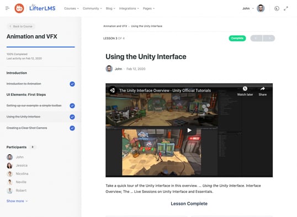Open Introduction to Animation lesson
The image size is (297, 217).
coord(24,84)
